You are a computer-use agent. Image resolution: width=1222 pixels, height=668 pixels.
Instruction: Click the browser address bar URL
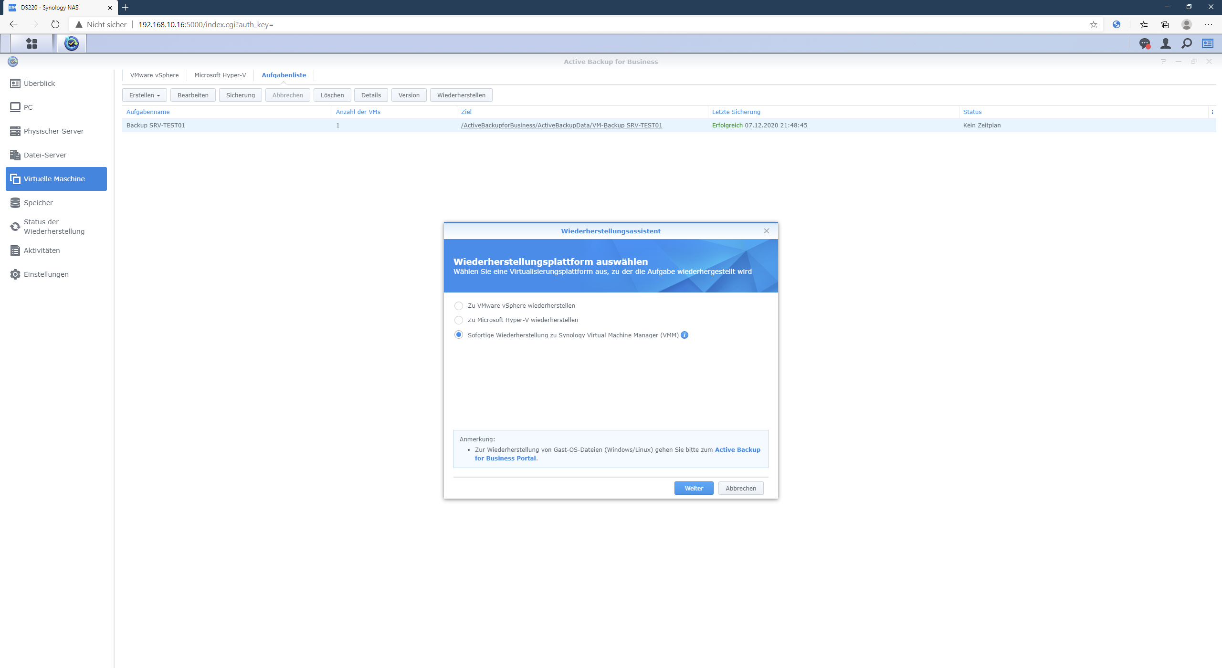[x=205, y=24]
